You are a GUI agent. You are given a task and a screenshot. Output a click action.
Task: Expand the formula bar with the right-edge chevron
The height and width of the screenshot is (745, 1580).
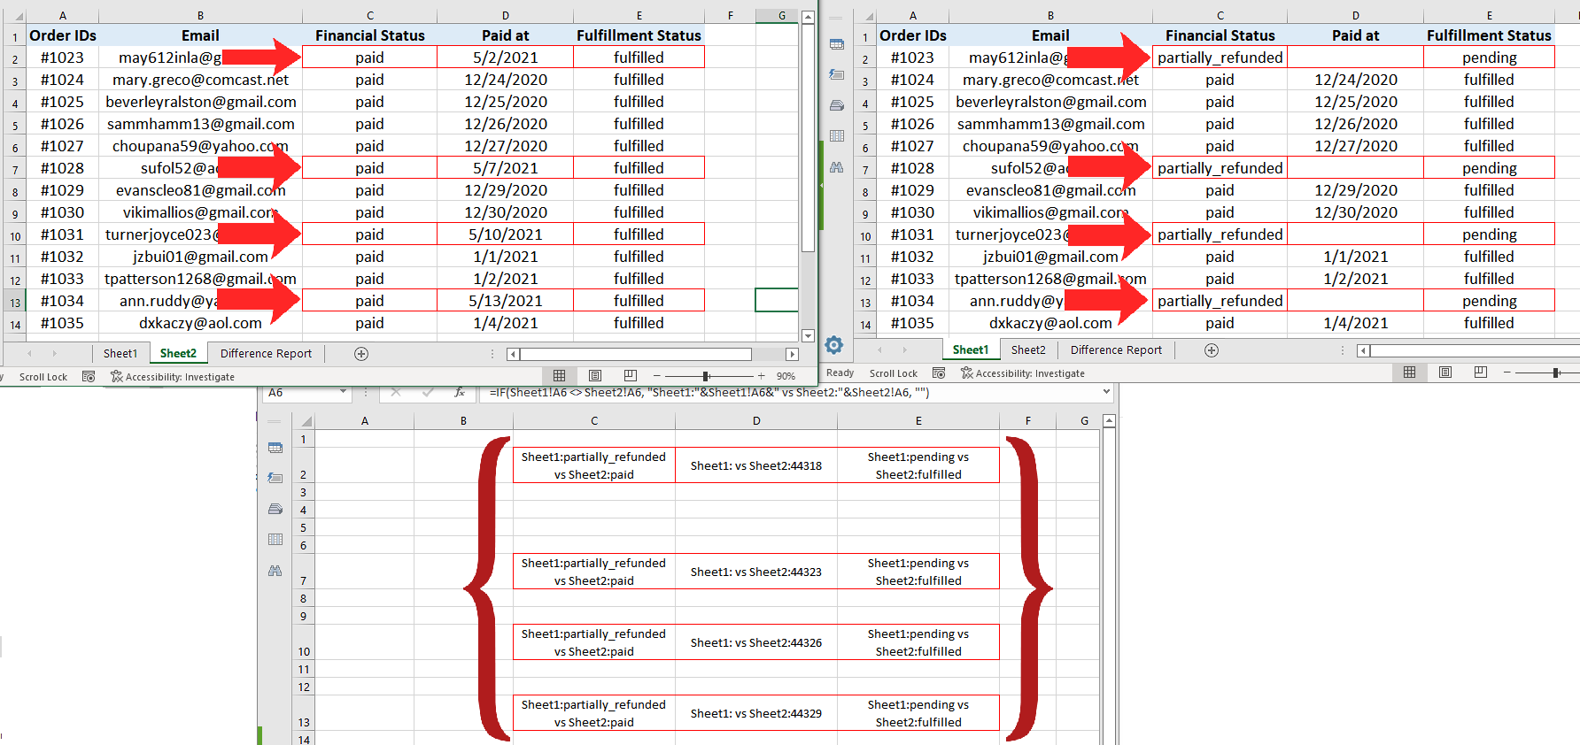coord(1106,392)
